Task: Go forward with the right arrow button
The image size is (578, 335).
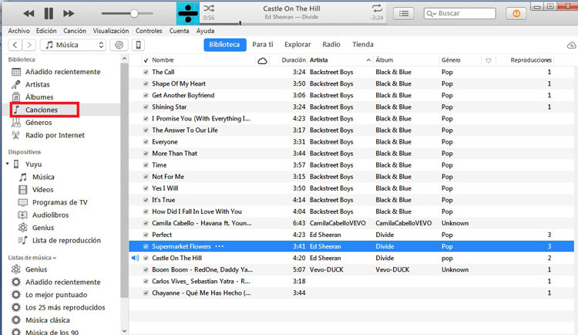Action: click(x=29, y=45)
